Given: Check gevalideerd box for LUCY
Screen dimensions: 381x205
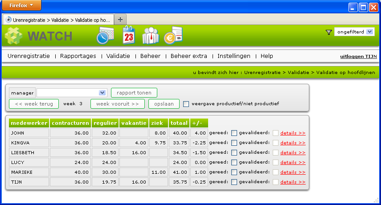Looking at the screenshot, I should coord(275,162).
